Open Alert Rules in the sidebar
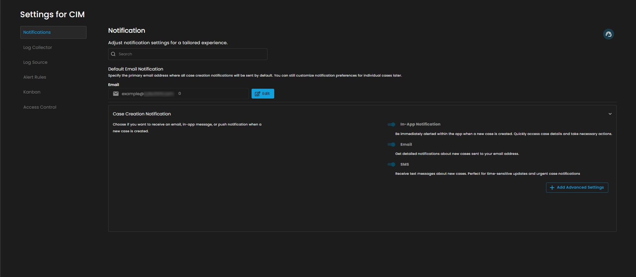 34,77
